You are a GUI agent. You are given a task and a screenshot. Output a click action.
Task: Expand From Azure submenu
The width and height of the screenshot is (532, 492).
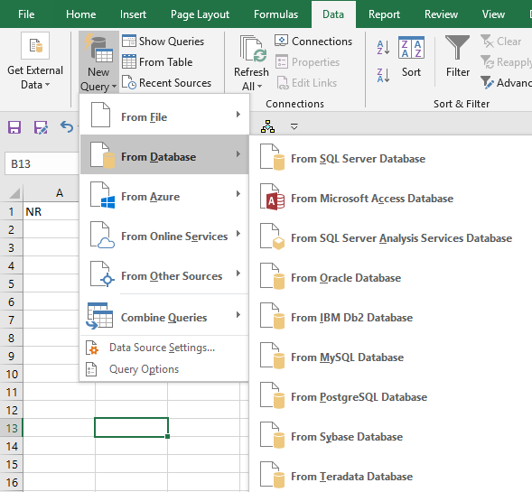(x=164, y=194)
